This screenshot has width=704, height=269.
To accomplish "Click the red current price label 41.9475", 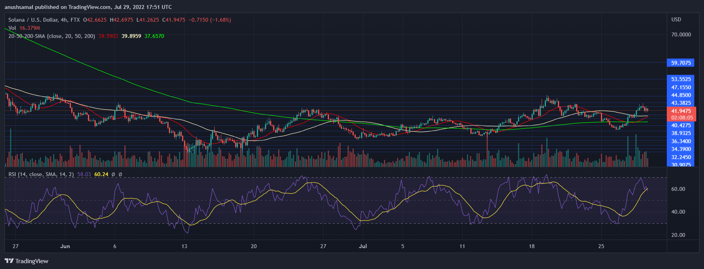I will (x=681, y=111).
